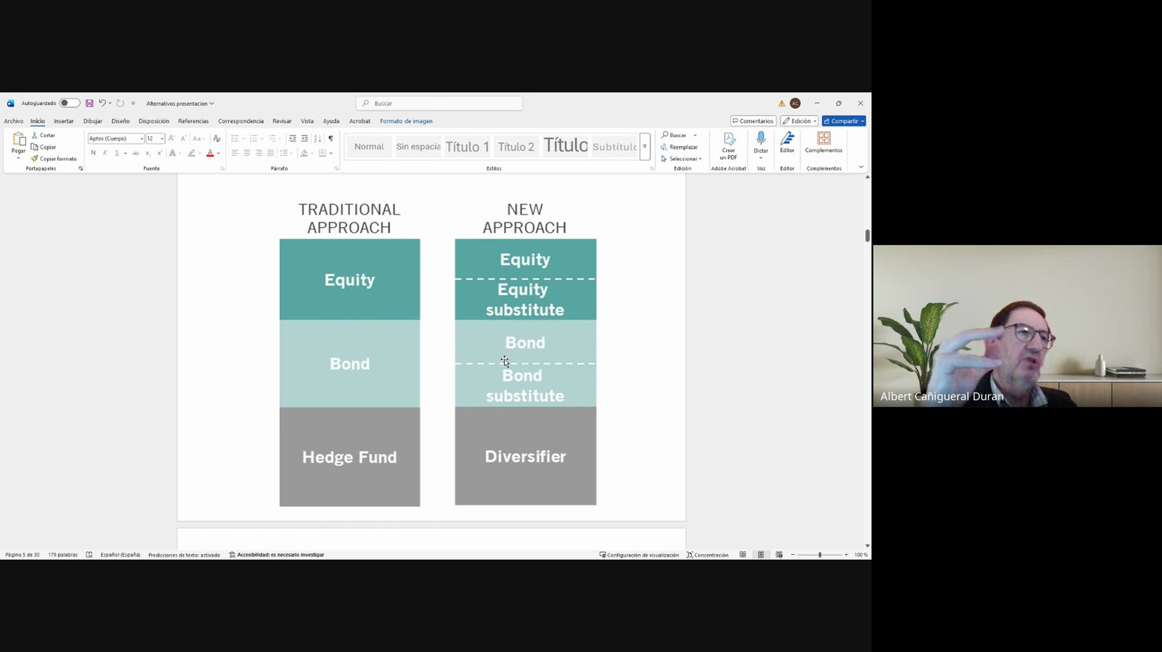Toggle strikethrough formatting
Screen dimensions: 1162x652
[135, 153]
